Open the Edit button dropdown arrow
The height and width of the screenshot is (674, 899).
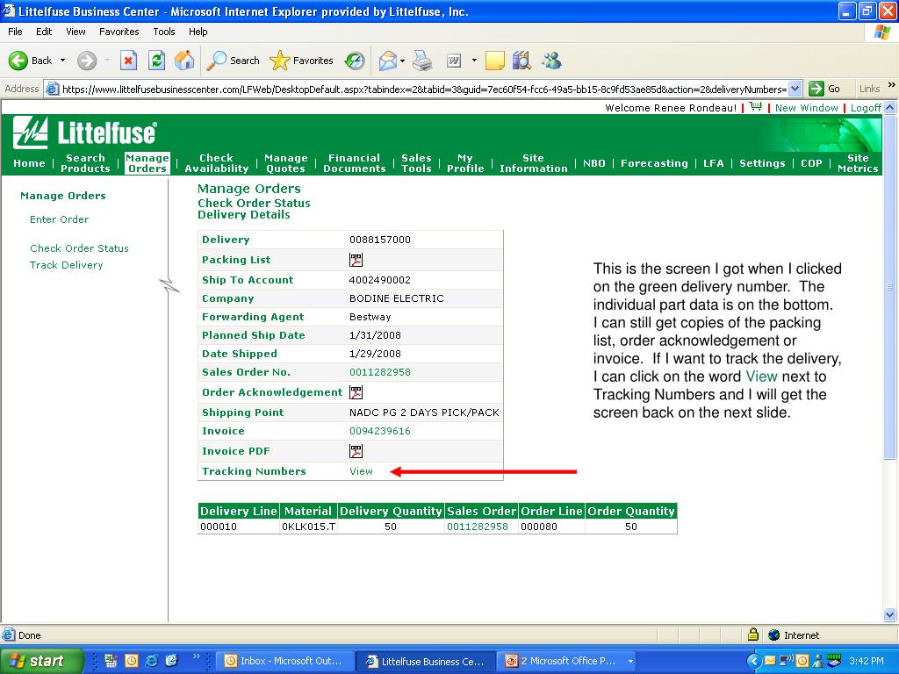(x=474, y=61)
